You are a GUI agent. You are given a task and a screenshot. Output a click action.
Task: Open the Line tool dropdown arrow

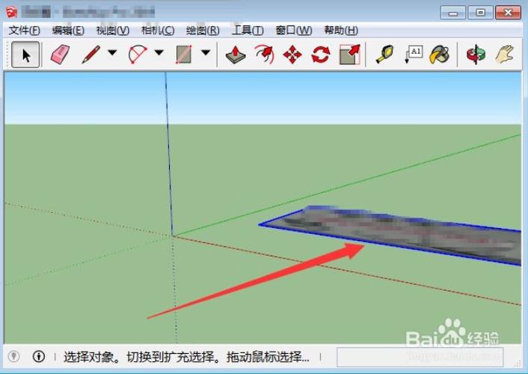(112, 52)
